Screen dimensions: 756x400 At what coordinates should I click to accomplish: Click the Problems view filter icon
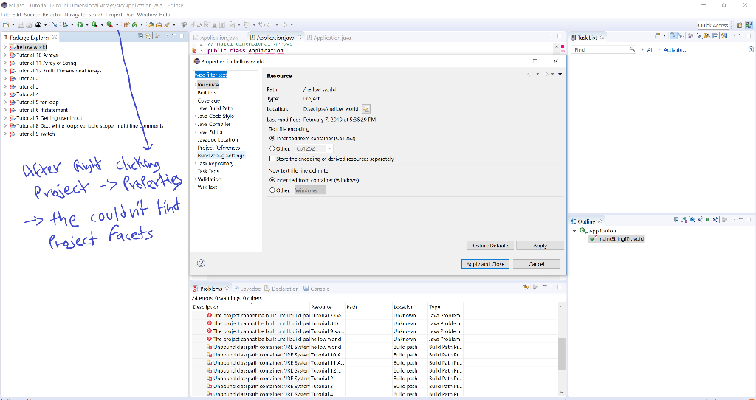point(526,288)
